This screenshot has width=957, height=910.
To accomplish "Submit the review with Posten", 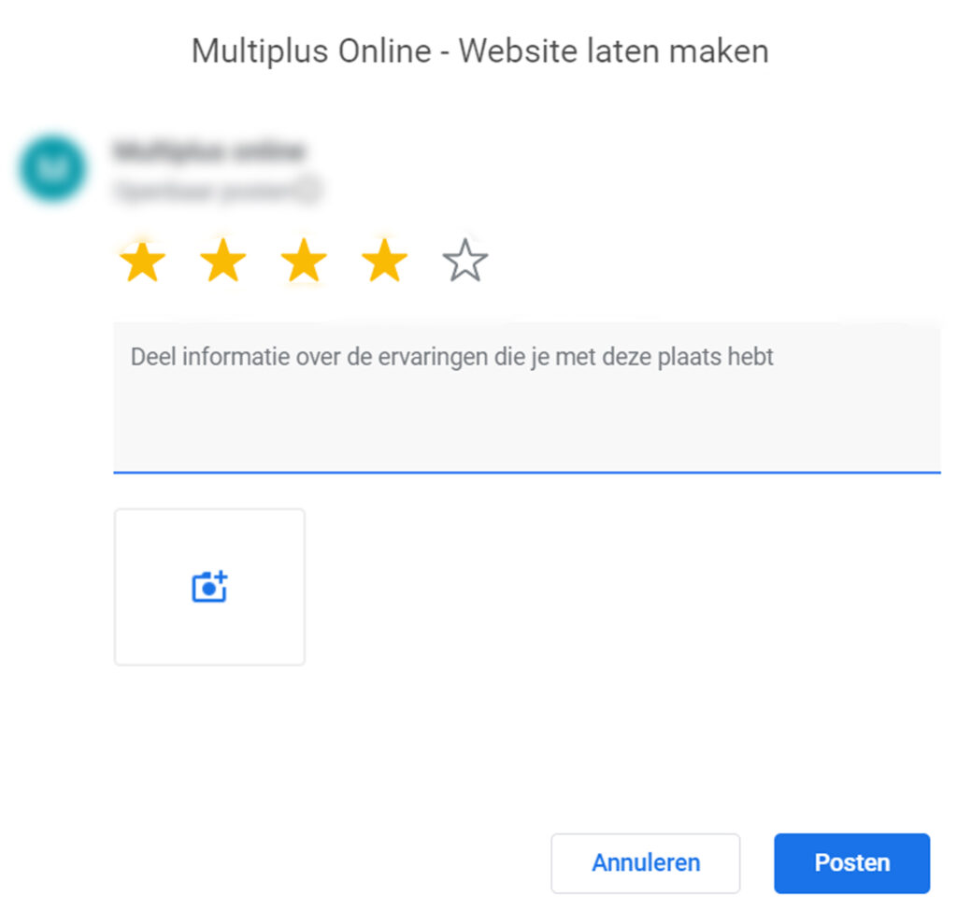I will click(852, 863).
